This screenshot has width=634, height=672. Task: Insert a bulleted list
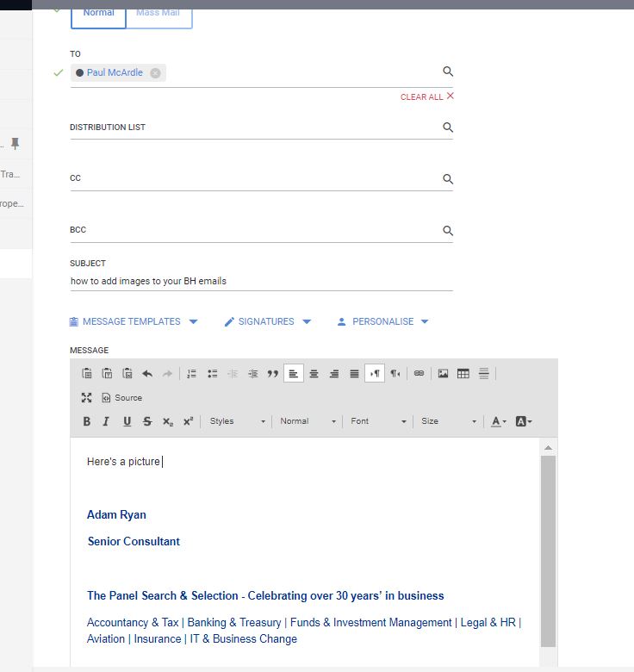212,374
